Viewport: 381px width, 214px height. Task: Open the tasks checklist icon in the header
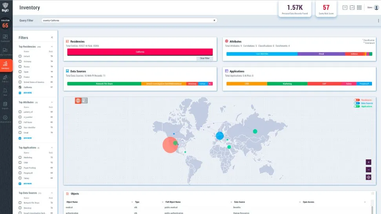point(352,7)
